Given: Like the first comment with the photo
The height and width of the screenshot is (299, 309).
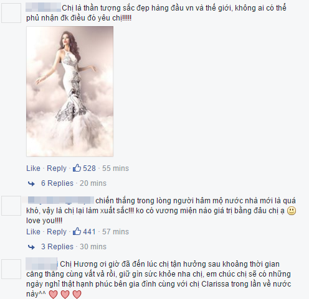Looking at the screenshot, I should (x=33, y=168).
